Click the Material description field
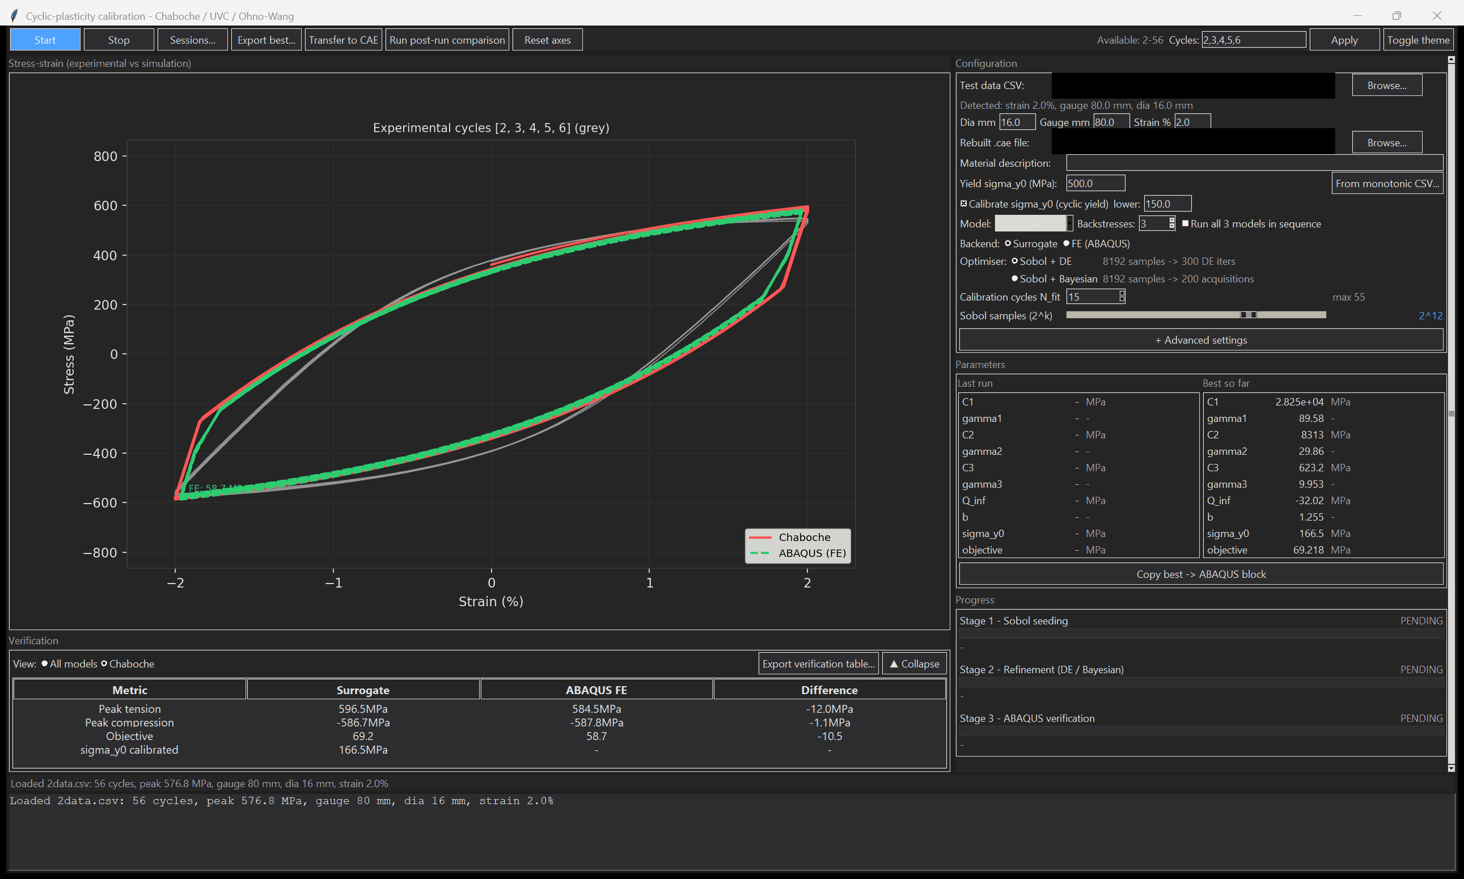The height and width of the screenshot is (879, 1464). pyautogui.click(x=1254, y=163)
